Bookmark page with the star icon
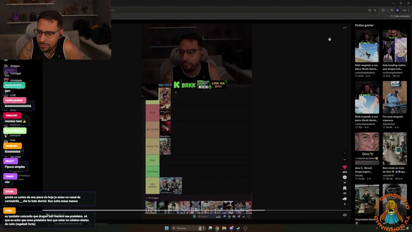This screenshot has height=232, width=412. [375, 10]
